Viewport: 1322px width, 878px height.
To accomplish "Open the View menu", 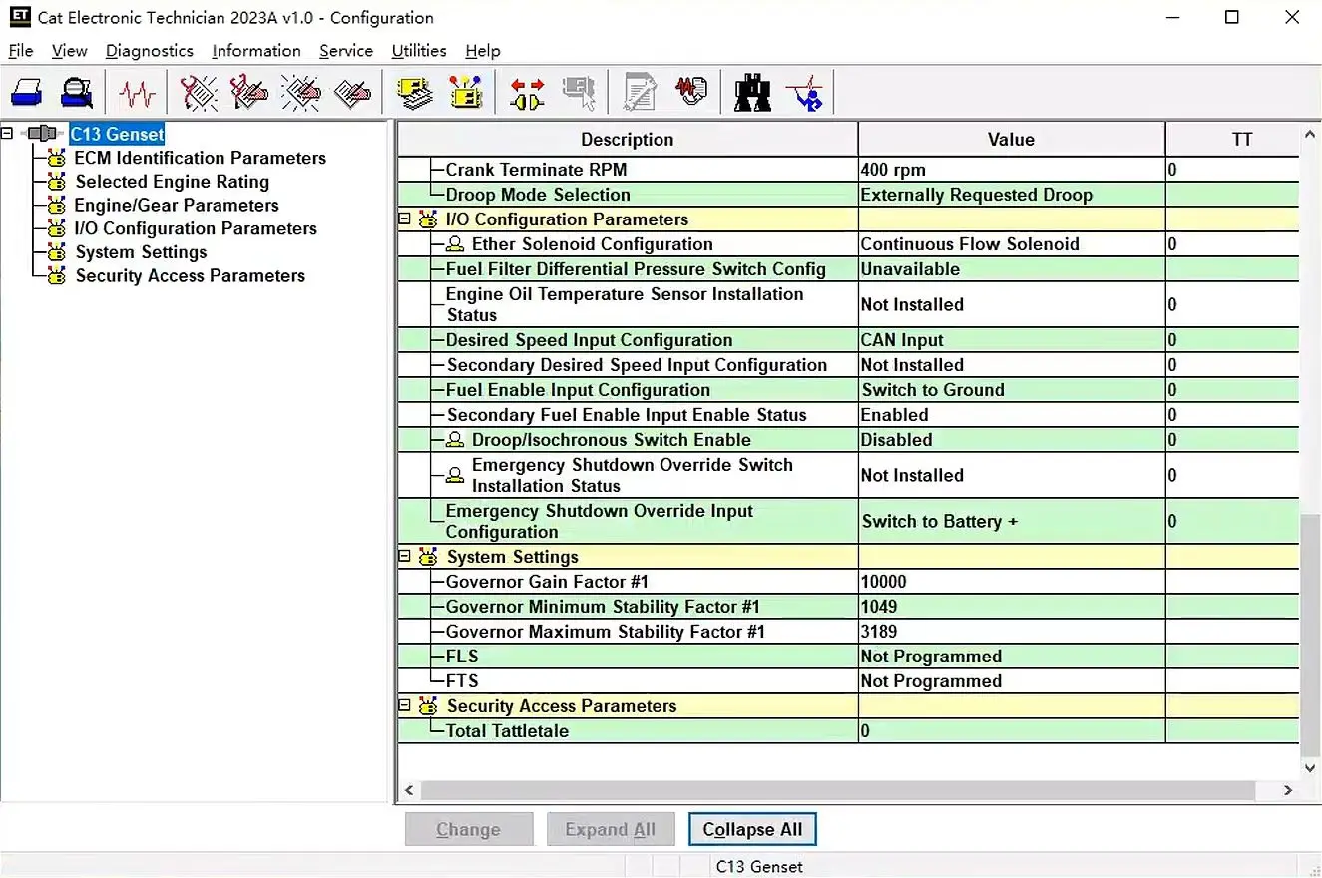I will (x=70, y=51).
